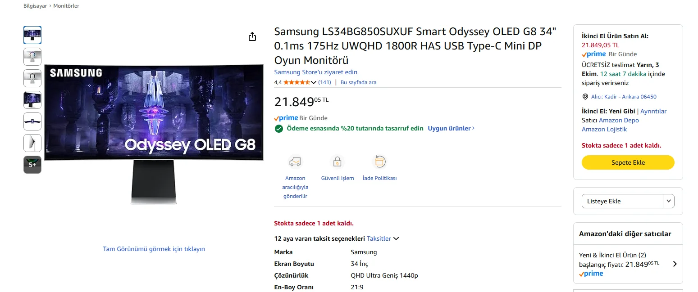Visit the Samsung Store link

pos(315,72)
